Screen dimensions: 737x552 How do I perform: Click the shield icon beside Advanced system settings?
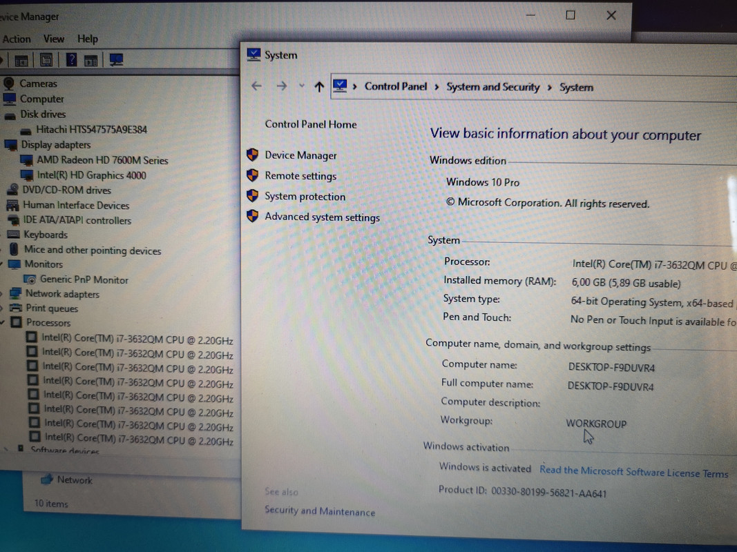coord(252,215)
